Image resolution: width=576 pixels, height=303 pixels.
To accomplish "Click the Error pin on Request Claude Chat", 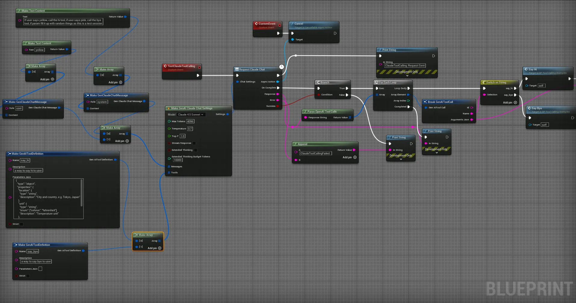I will [277, 100].
